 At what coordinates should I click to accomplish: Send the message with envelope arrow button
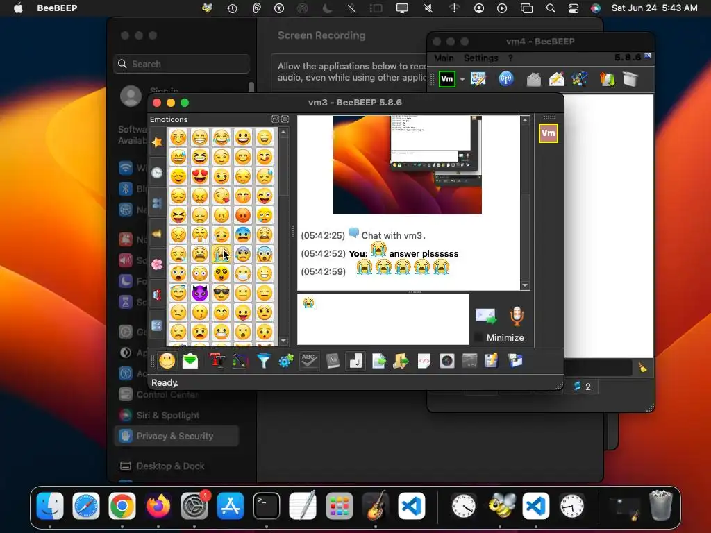click(486, 316)
